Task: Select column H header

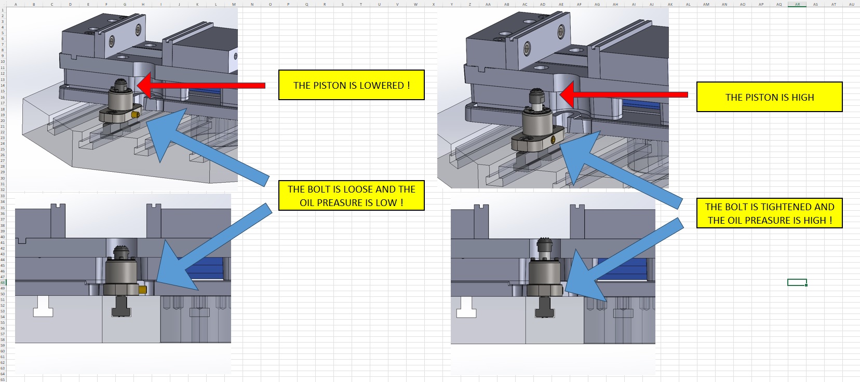Action: (143, 4)
